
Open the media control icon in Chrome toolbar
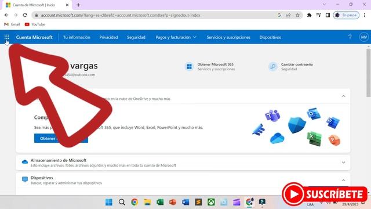[x=318, y=15]
